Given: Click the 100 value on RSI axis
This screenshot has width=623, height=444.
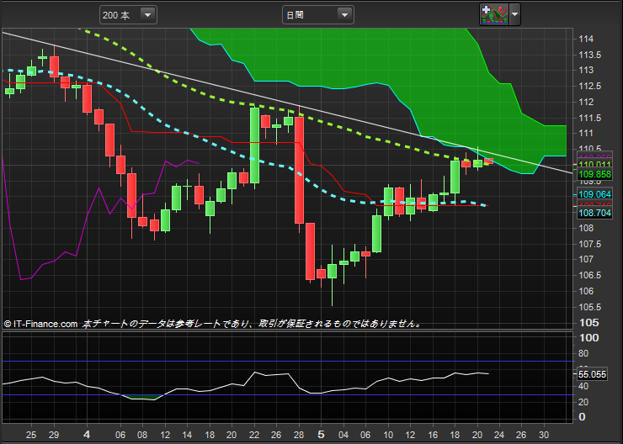Looking at the screenshot, I should click(588, 338).
